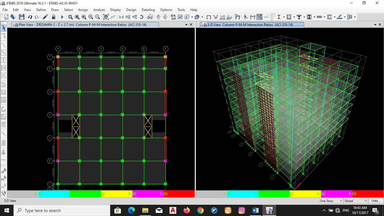
Task: Expand the Plan View window options arrow
Action: [x=186, y=25]
